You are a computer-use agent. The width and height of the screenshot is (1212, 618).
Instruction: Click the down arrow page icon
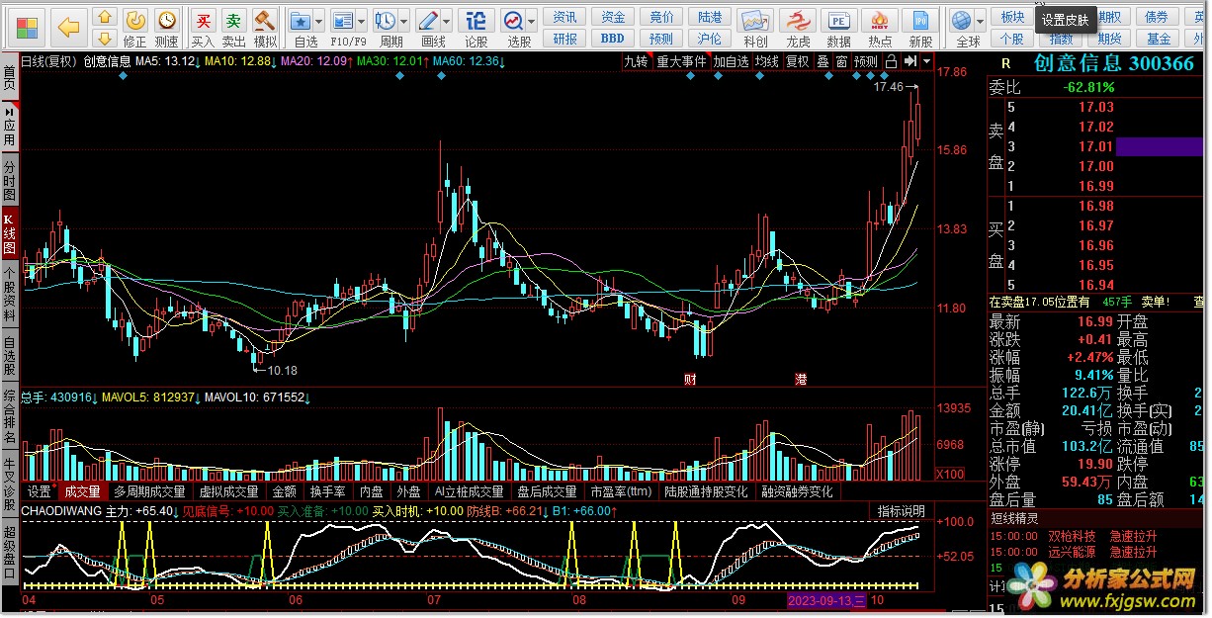[105, 39]
